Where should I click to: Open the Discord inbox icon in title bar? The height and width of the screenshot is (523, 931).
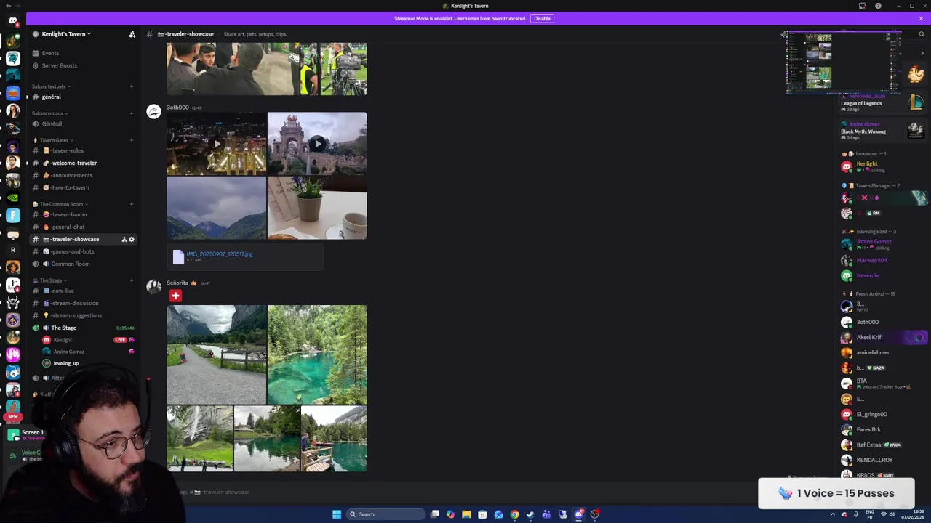862,6
